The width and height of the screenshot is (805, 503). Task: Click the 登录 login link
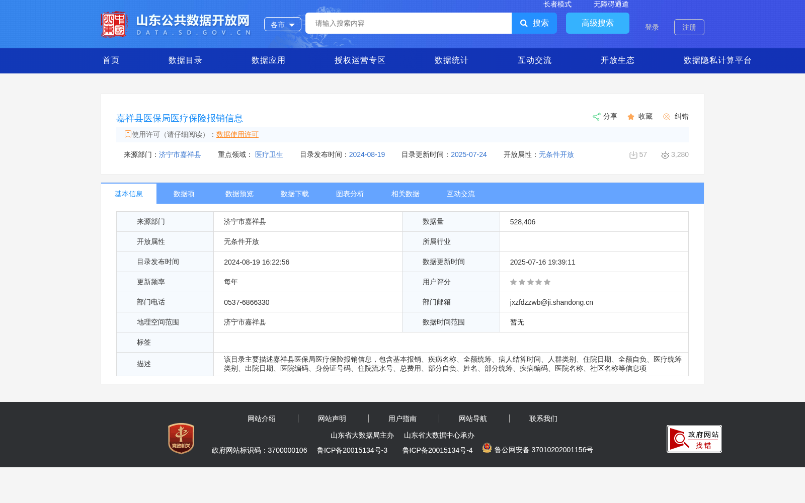tap(652, 27)
